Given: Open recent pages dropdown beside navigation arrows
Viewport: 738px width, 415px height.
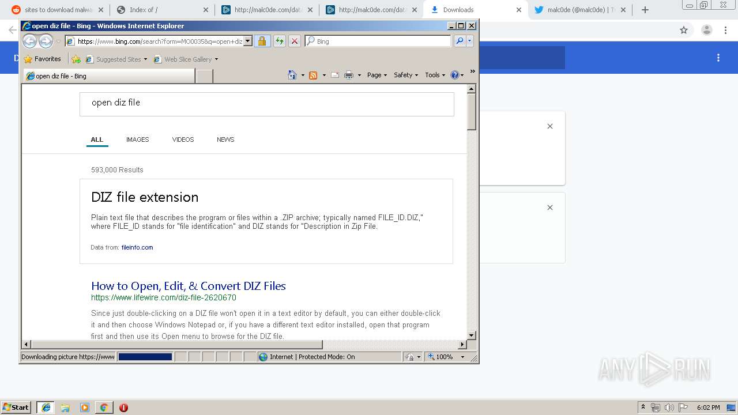Looking at the screenshot, I should coord(58,41).
